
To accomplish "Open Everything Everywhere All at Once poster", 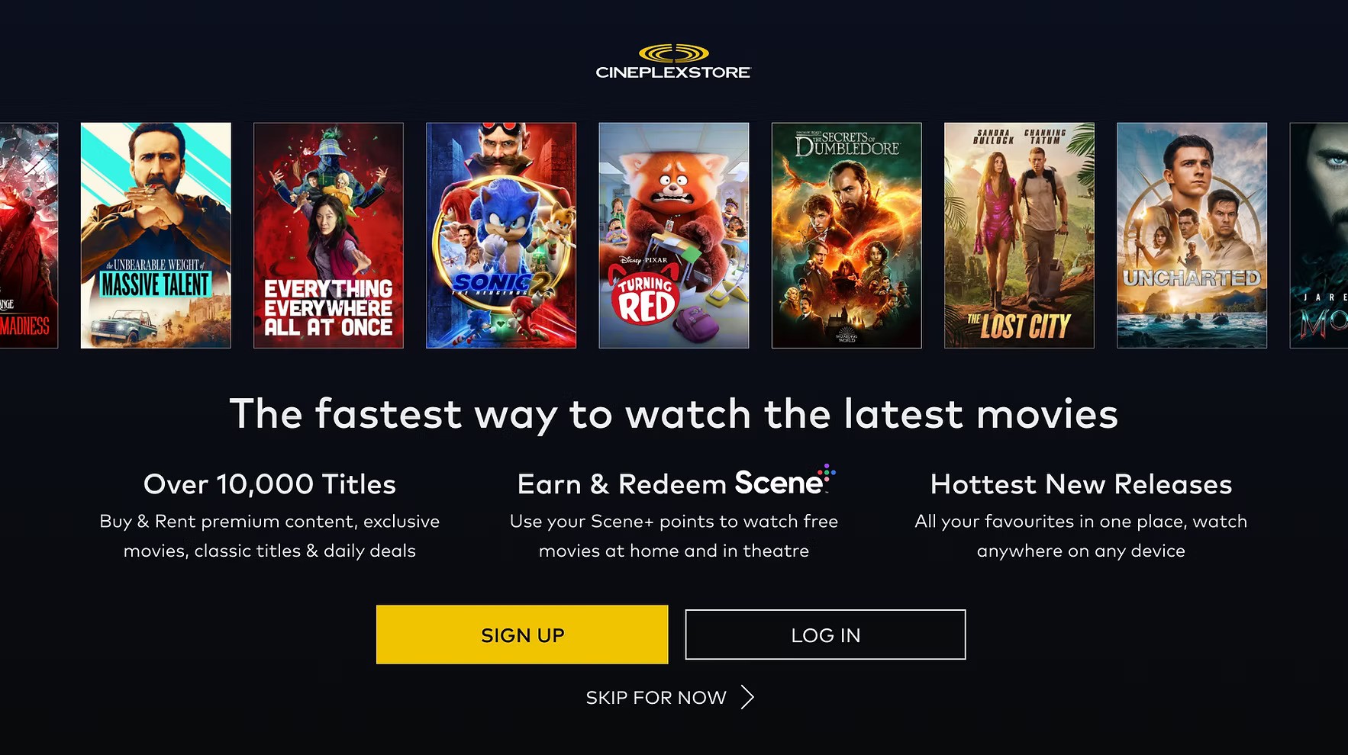I will tap(328, 236).
